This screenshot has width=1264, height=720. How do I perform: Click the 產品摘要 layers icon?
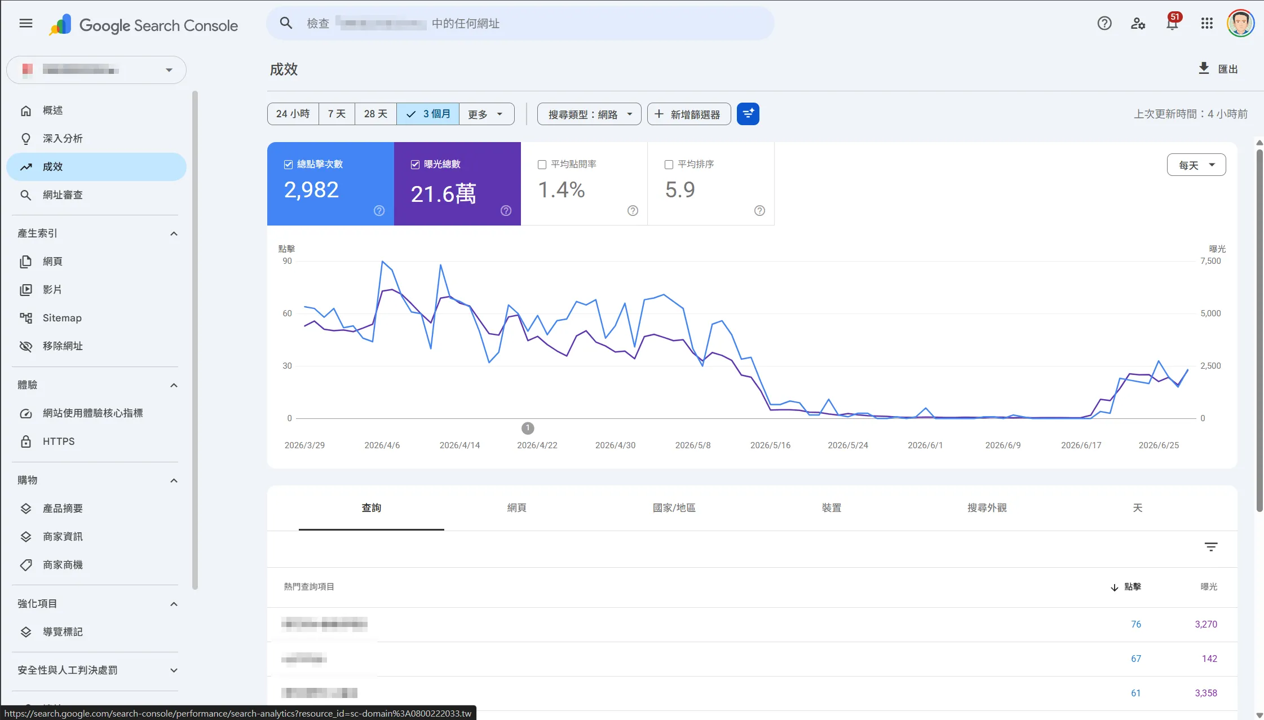click(26, 509)
